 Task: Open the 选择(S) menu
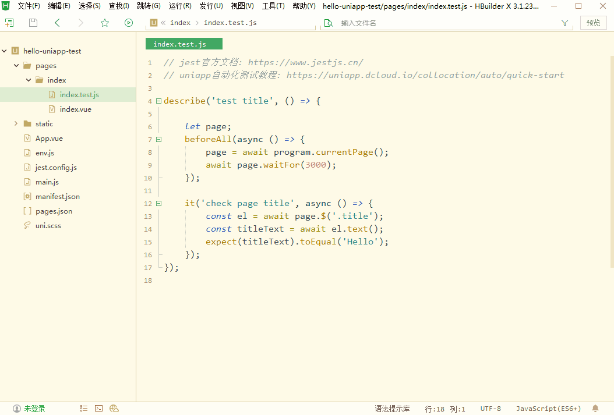point(89,6)
